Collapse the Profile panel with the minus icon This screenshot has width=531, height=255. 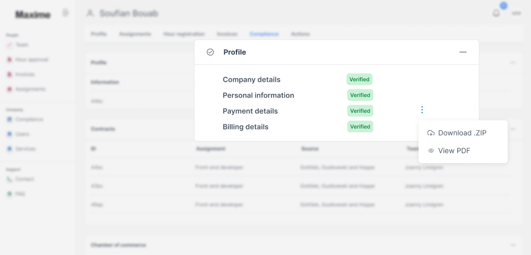pos(463,52)
